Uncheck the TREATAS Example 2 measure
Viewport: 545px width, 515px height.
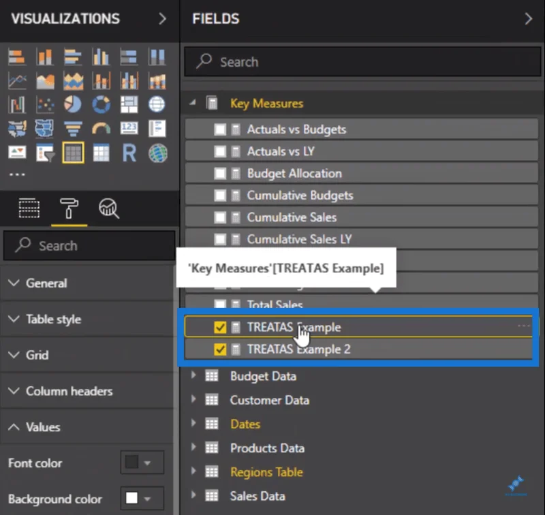point(220,349)
